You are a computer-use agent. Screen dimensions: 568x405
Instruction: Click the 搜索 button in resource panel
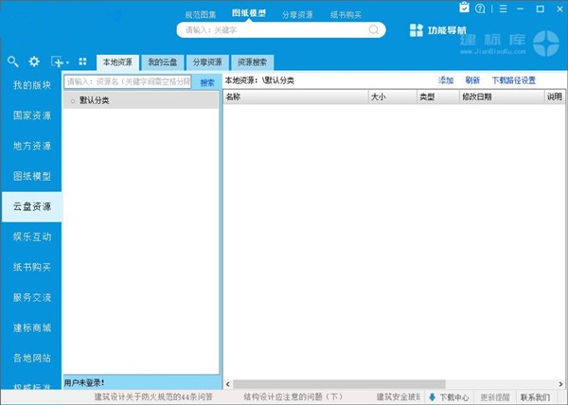coord(206,82)
